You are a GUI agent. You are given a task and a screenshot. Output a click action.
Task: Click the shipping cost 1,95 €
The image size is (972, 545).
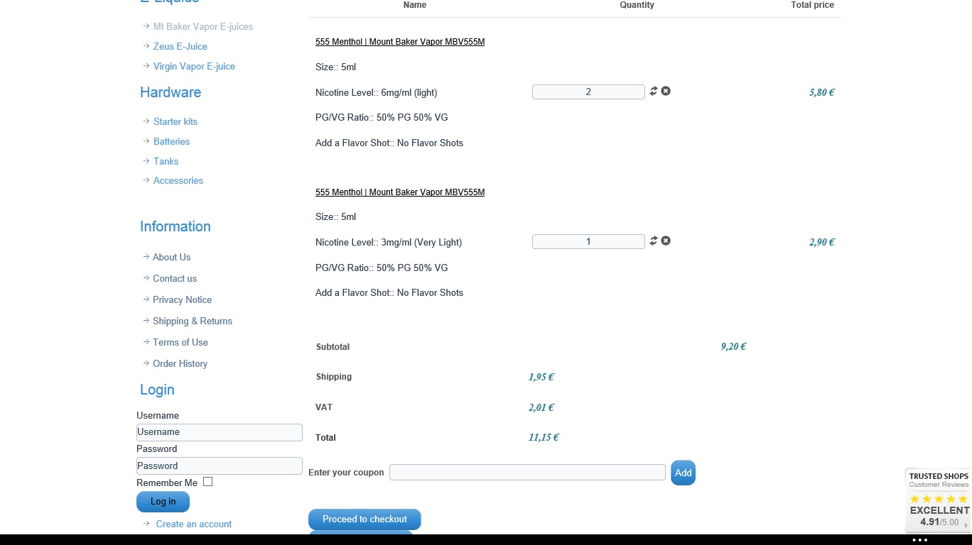coord(541,377)
